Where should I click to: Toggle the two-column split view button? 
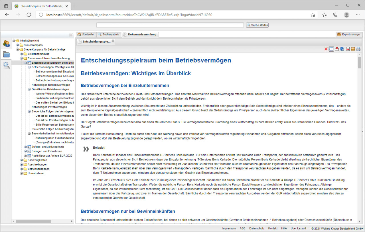click(x=331, y=49)
